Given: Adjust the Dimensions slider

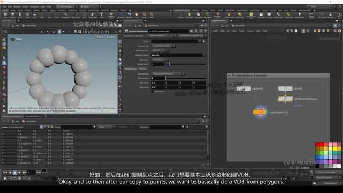Looking at the screenshot, I should tap(185, 78).
